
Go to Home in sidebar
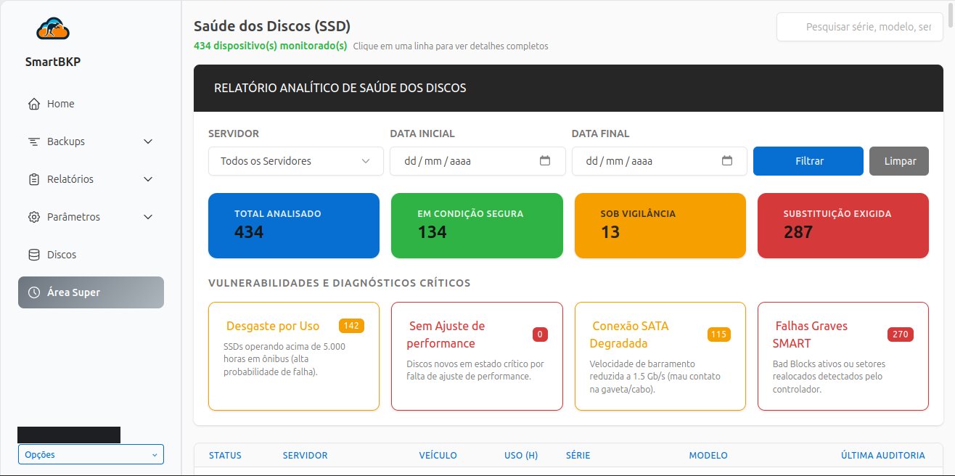pyautogui.click(x=91, y=104)
